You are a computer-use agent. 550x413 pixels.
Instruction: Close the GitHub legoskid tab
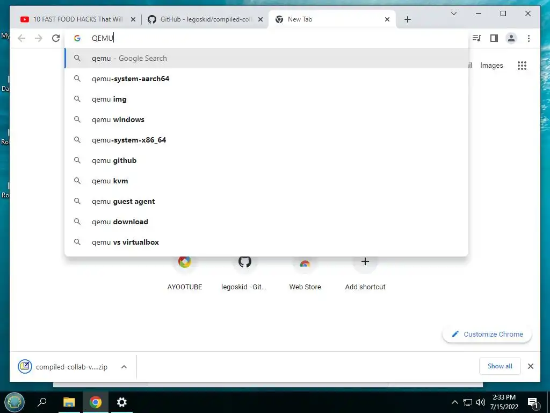[260, 19]
